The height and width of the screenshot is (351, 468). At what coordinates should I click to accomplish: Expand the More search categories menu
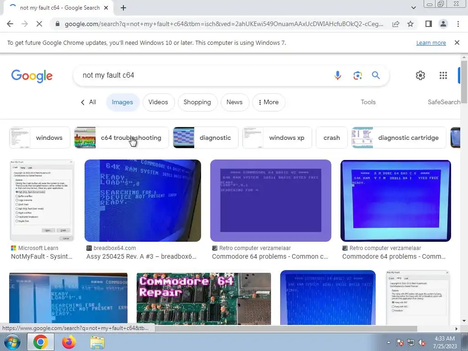click(x=269, y=102)
